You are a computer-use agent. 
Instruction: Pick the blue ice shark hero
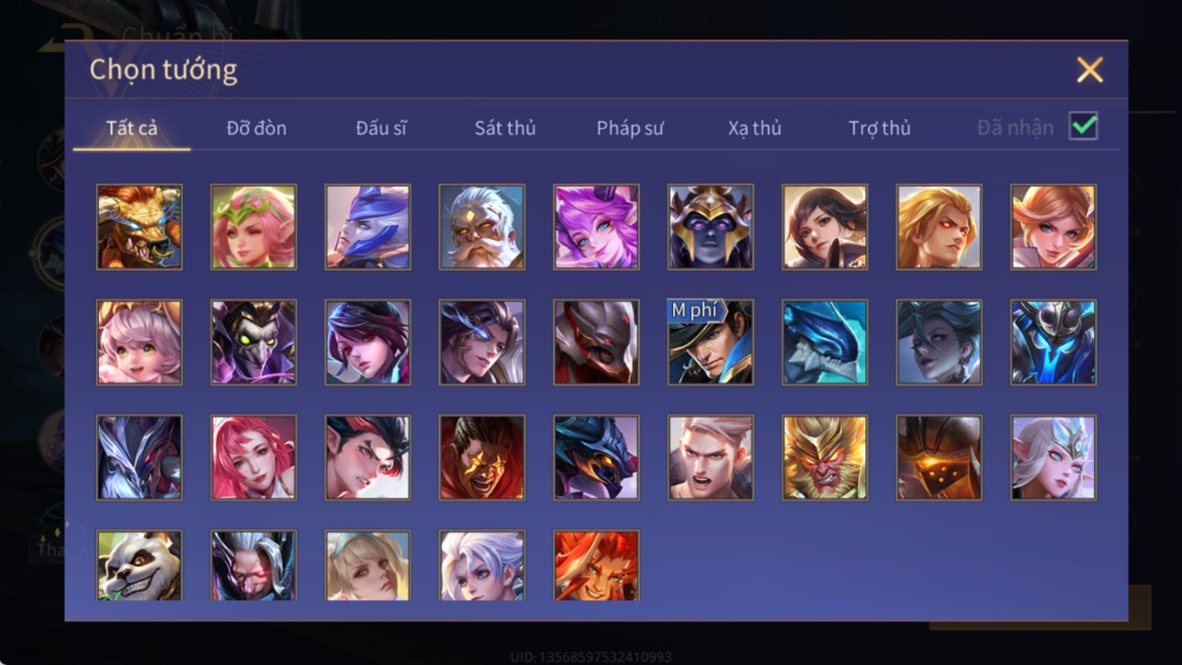point(825,343)
